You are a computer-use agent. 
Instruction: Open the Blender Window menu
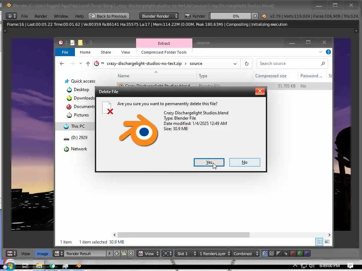pos(61,16)
